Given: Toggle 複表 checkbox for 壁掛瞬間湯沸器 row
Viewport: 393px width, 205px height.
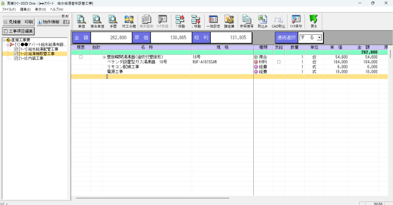Looking at the screenshot, I should coord(81,57).
